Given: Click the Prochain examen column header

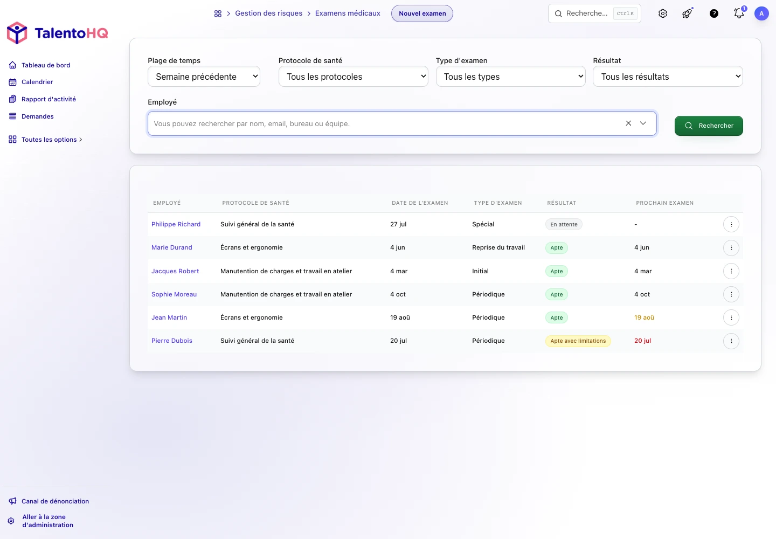Looking at the screenshot, I should [665, 203].
